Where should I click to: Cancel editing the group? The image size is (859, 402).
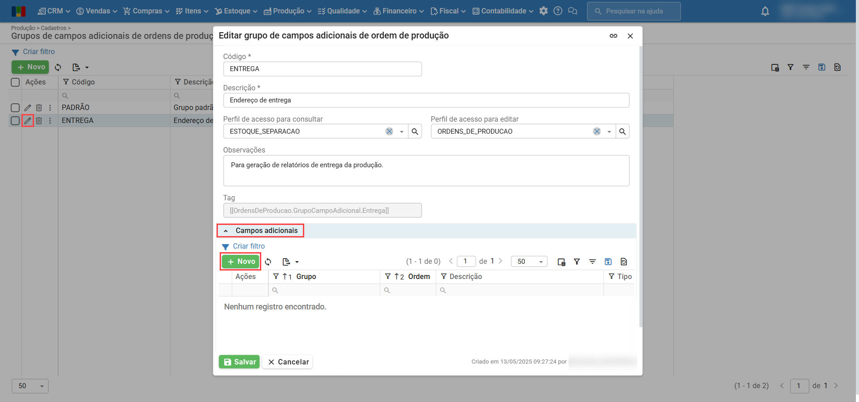point(288,362)
